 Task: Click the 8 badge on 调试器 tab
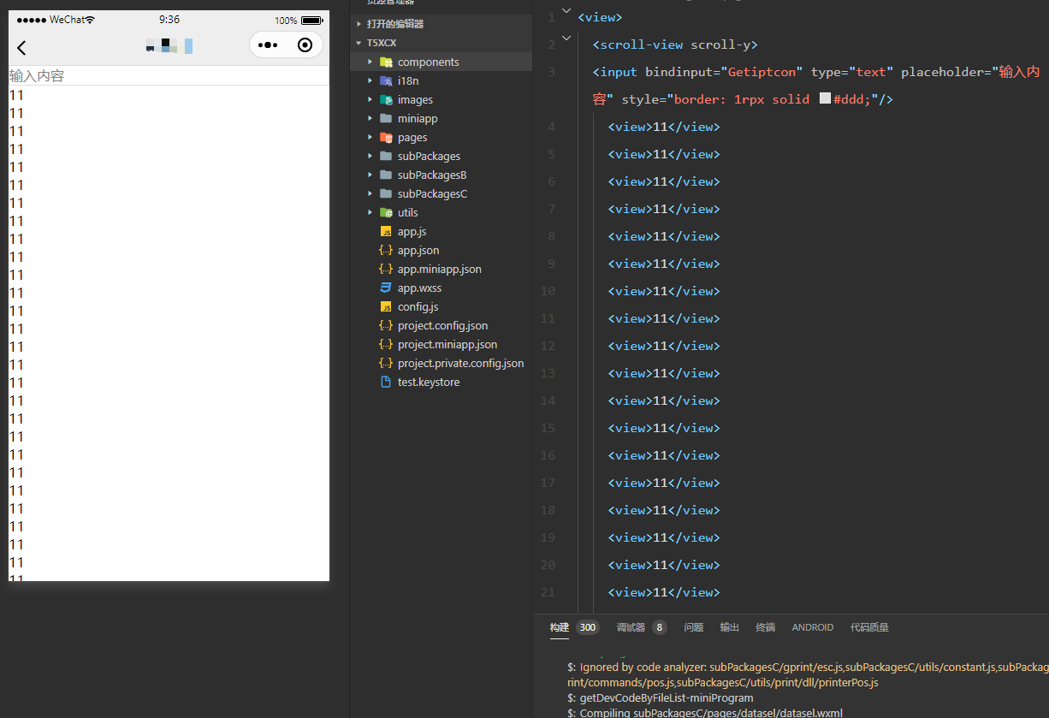coord(659,627)
